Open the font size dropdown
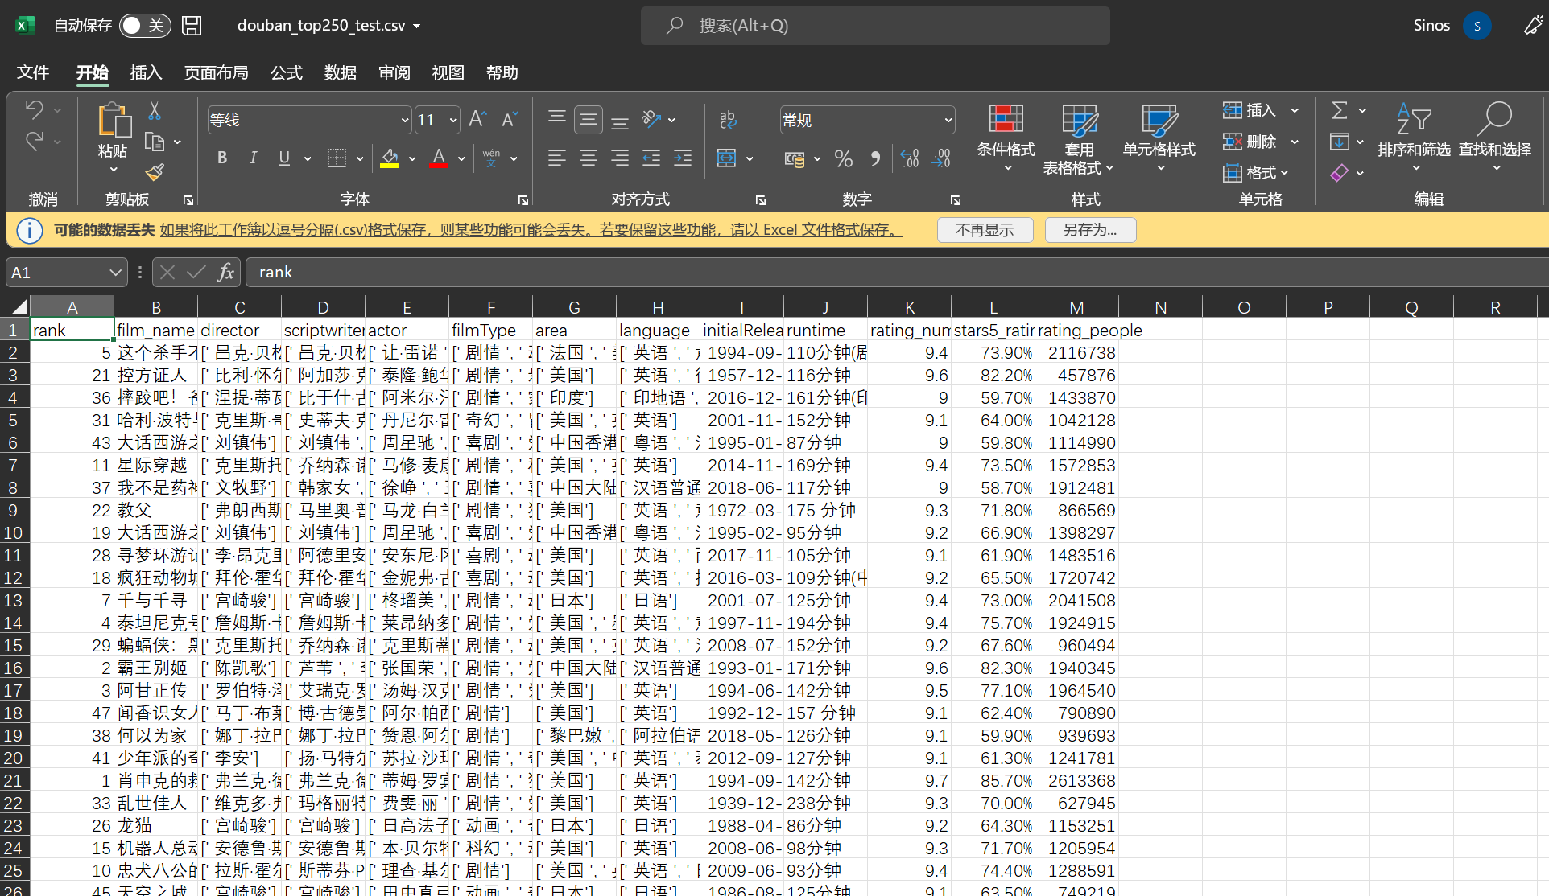 tap(453, 120)
